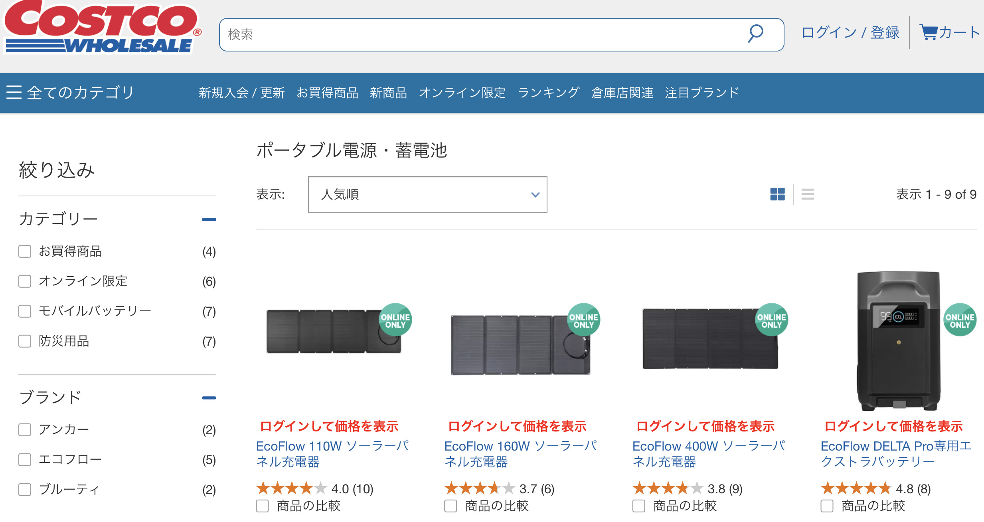Click star rating of EcoFlow 110W panel
Image resolution: width=984 pixels, height=522 pixels.
(x=292, y=488)
